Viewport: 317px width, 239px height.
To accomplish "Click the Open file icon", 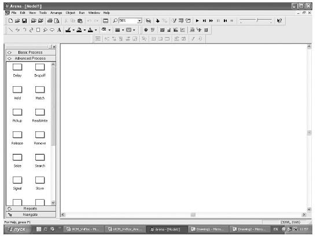I will [x=17, y=21].
